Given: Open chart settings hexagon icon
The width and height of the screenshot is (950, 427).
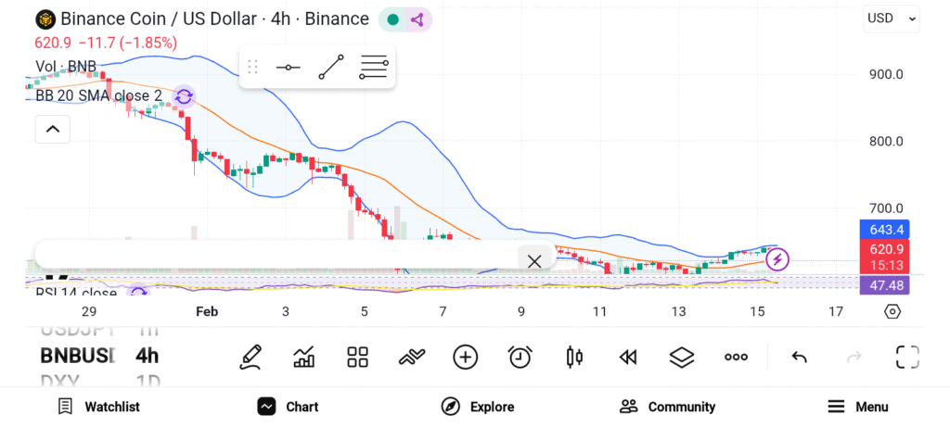Looking at the screenshot, I should pos(892,311).
